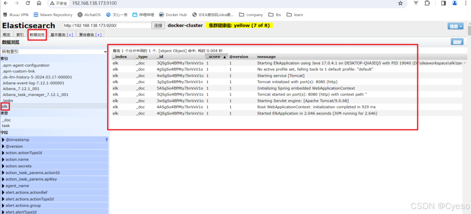
Task: Open the Docker Hub bookmark
Action: pyautogui.click(x=173, y=15)
